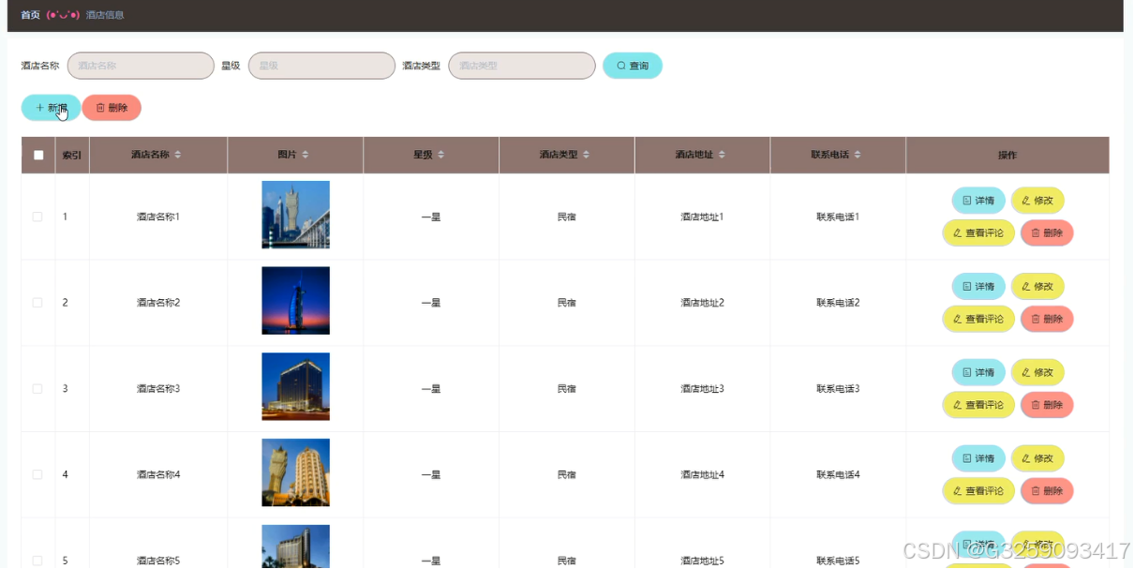This screenshot has height=569, width=1134.
Task: Select the cell text 酒店名称3
Action: click(x=158, y=388)
